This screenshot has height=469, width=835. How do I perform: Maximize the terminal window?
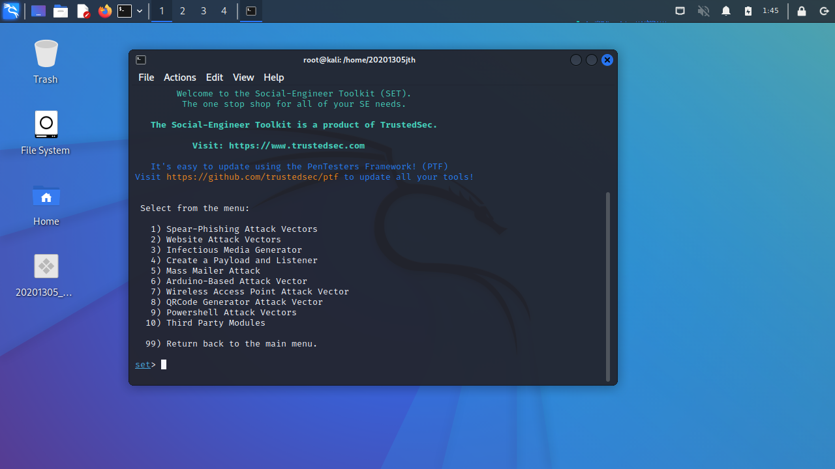point(592,60)
